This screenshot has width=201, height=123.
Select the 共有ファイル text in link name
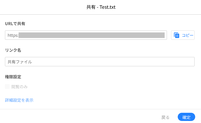(20, 62)
